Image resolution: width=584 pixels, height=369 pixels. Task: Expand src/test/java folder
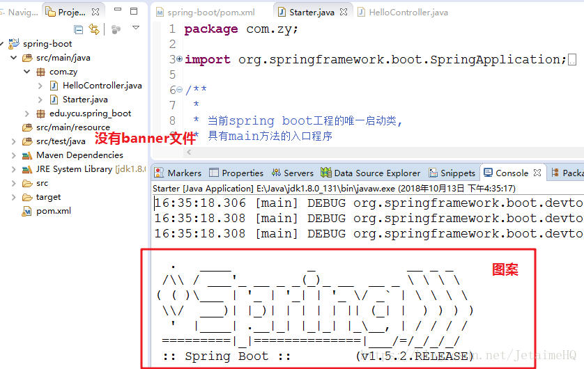pos(14,141)
